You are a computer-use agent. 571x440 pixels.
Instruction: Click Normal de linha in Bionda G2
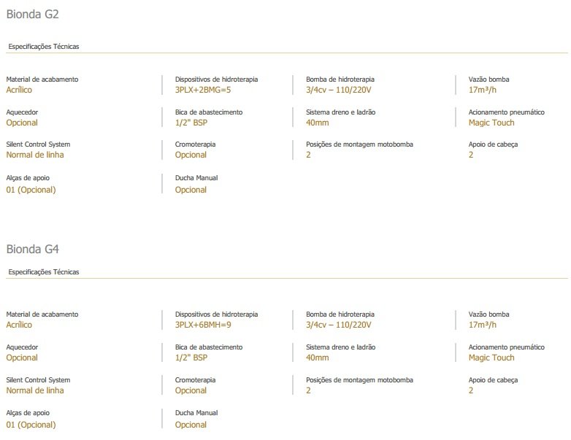point(34,155)
